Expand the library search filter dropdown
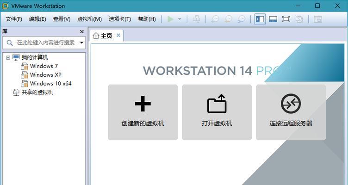 pyautogui.click(x=81, y=43)
